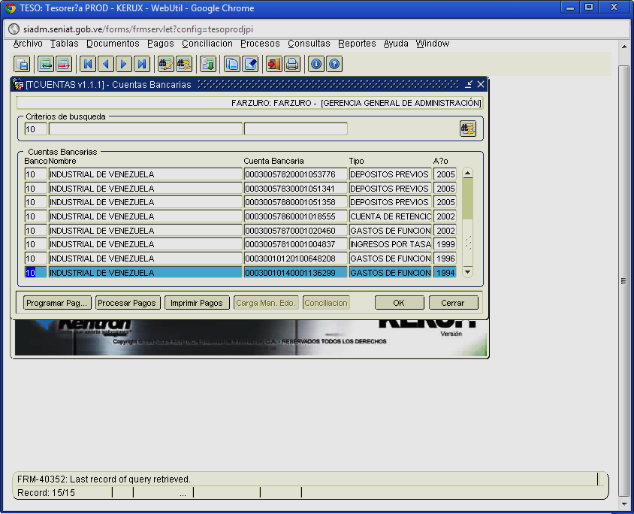Click the account list scroll-down arrow
Viewport: 634px width, 514px height.
point(467,272)
